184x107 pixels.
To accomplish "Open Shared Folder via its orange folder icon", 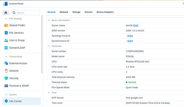I will (x=6, y=25).
